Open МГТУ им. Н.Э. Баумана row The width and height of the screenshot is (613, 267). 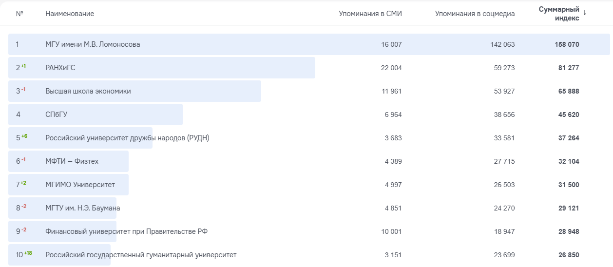(x=82, y=208)
